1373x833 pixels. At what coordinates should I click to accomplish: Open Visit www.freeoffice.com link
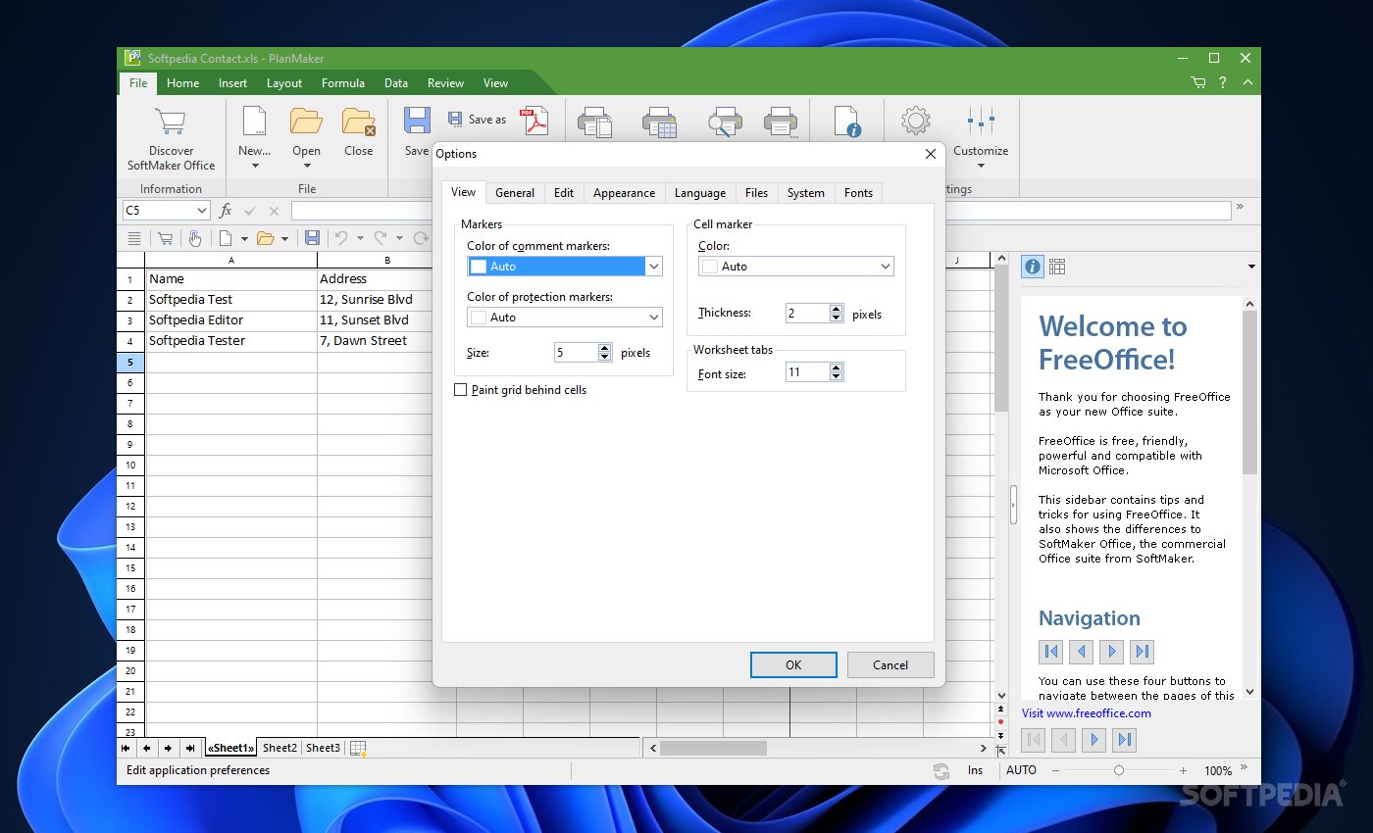pyautogui.click(x=1087, y=713)
